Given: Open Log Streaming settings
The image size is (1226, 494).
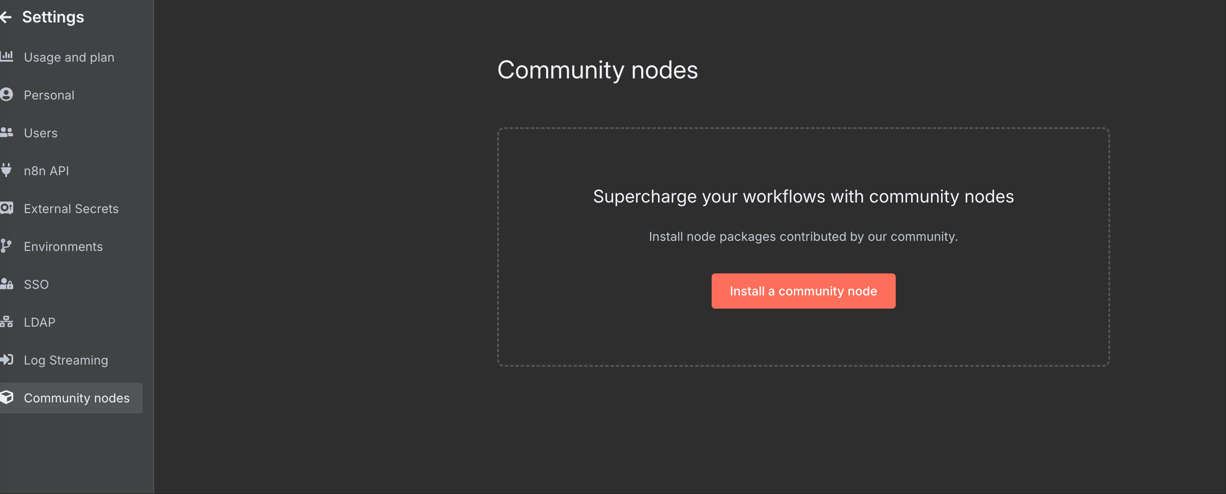Looking at the screenshot, I should click(66, 360).
